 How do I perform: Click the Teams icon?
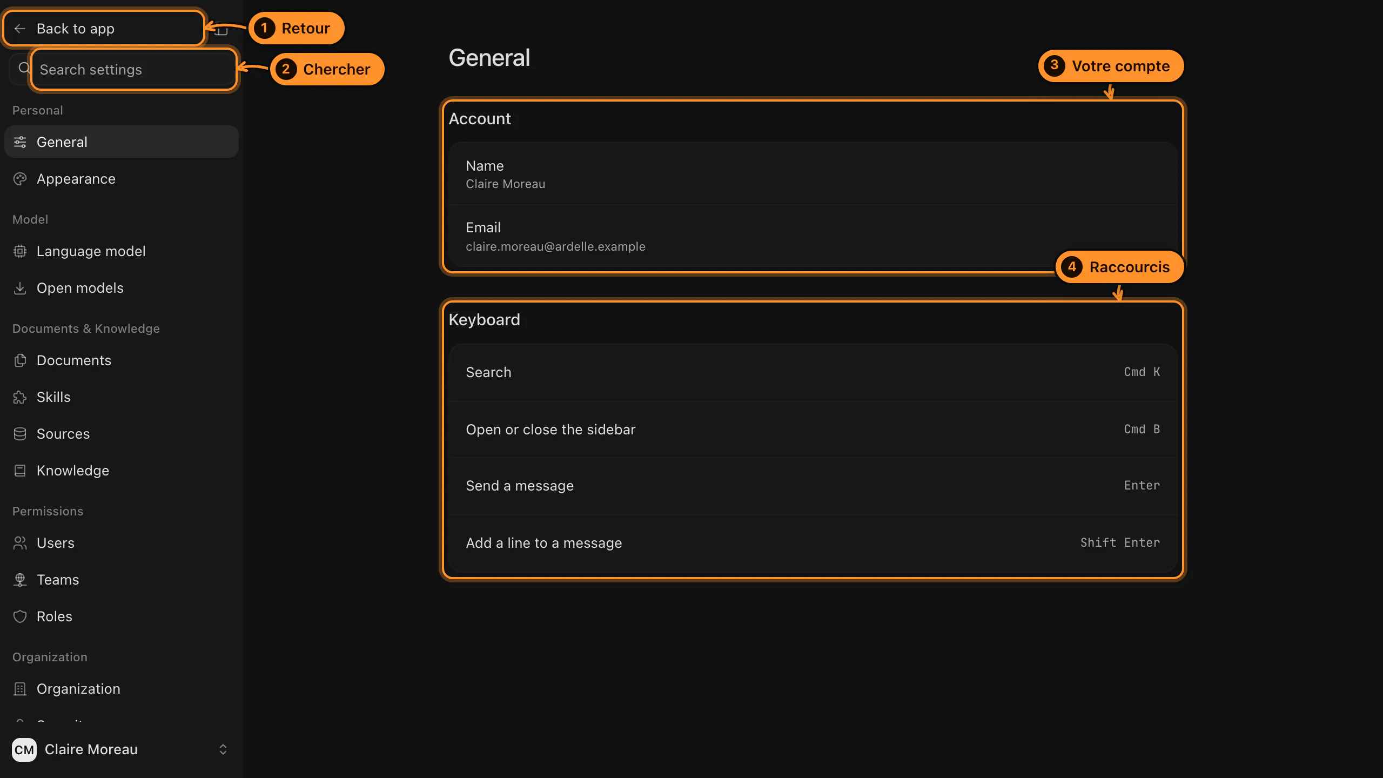[20, 580]
